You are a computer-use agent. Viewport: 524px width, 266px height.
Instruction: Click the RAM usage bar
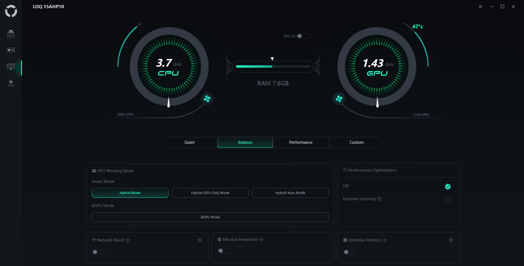[273, 66]
